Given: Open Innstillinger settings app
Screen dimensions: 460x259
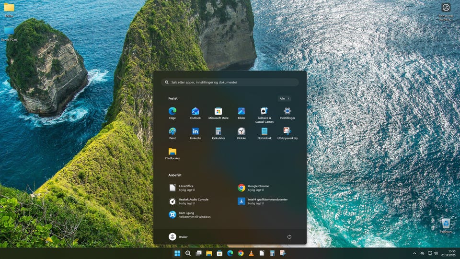Looking at the screenshot, I should coord(287,113).
